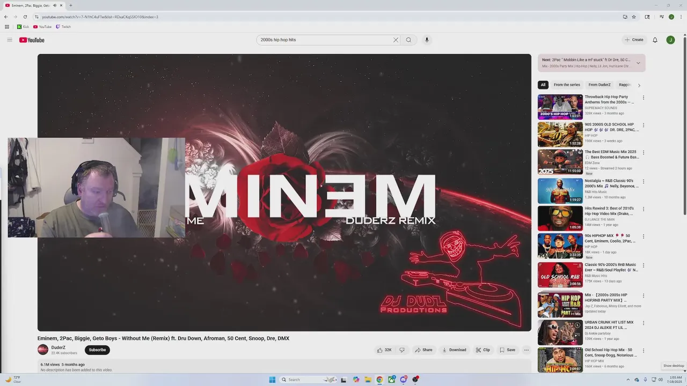This screenshot has height=386, width=687.
Task: Open Discord from taskbar
Action: (403, 380)
